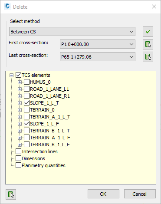Select the TERRAIN_A_1_L_T tree label
The image size is (161, 204).
point(50,117)
